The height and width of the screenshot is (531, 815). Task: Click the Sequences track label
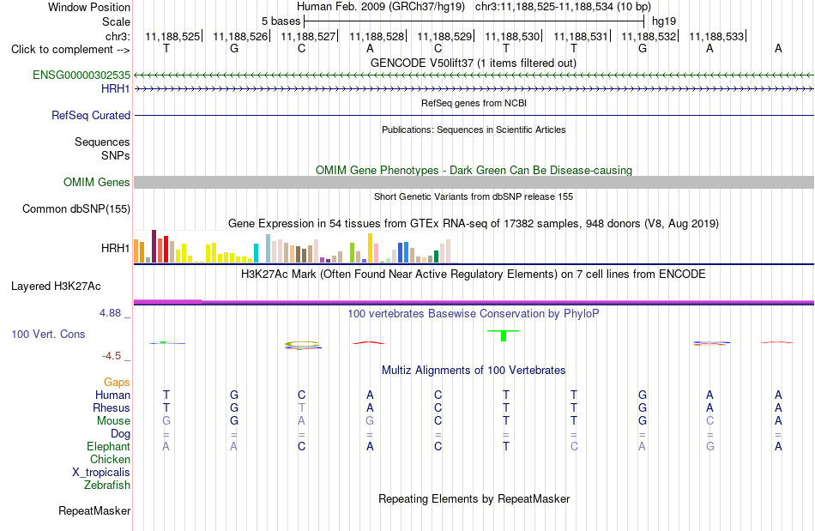(x=102, y=142)
